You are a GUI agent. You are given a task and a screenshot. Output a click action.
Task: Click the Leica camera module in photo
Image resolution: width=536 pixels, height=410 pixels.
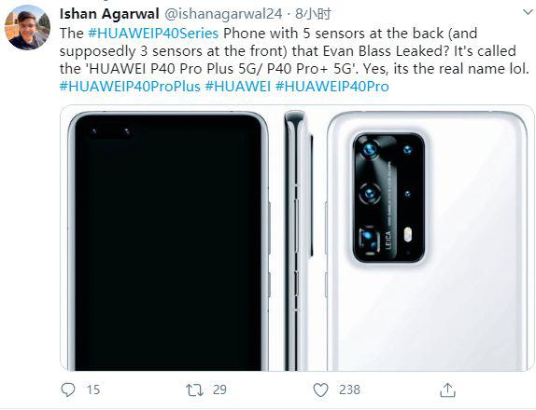389,198
